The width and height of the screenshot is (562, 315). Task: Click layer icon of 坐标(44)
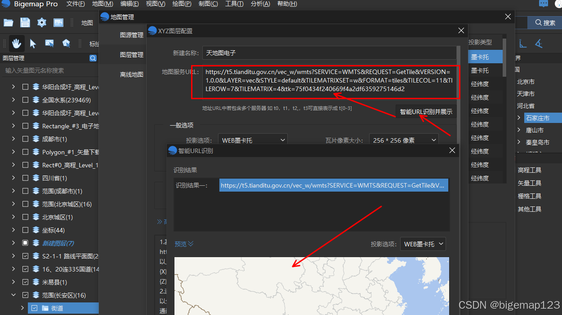click(x=36, y=230)
